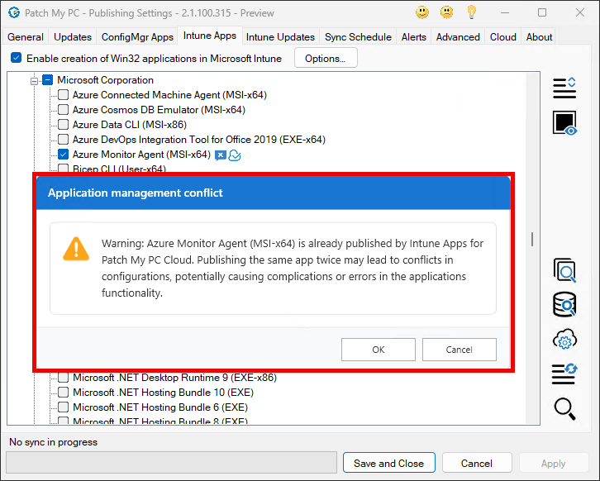The image size is (600, 481).
Task: Click the list refresh sync icon
Action: (564, 374)
